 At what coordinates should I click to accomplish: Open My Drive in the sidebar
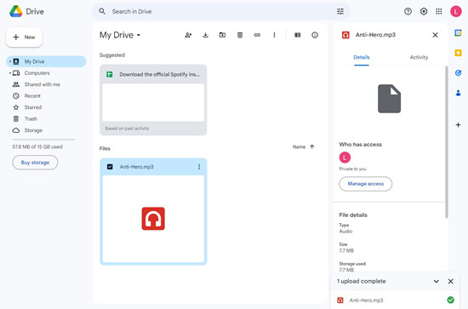(x=46, y=61)
